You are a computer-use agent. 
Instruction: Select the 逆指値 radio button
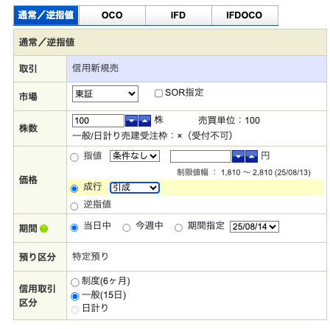pyautogui.click(x=74, y=206)
